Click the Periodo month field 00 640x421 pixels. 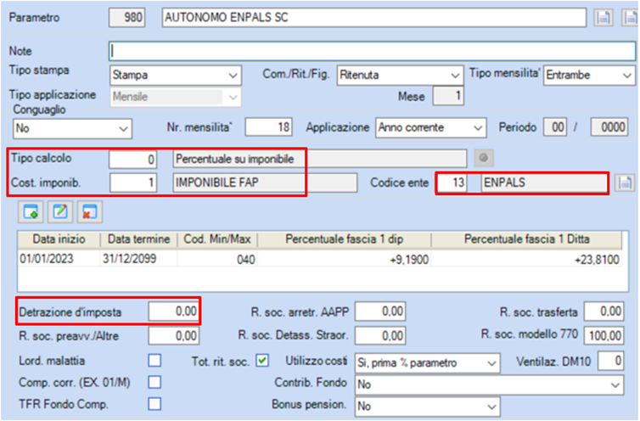(x=555, y=127)
